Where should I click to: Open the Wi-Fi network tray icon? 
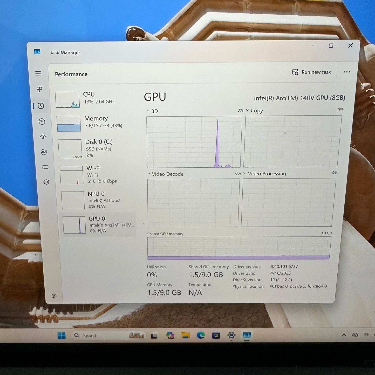pos(366,335)
